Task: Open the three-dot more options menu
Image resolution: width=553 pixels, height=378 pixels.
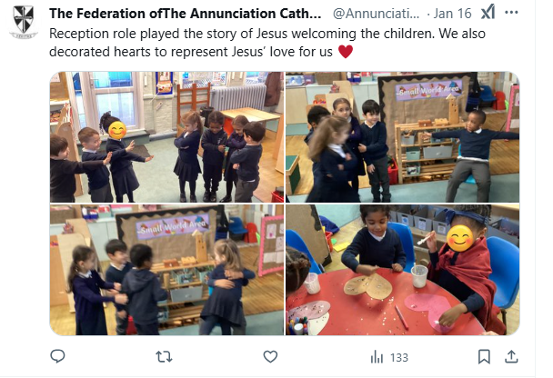Action: (x=511, y=13)
